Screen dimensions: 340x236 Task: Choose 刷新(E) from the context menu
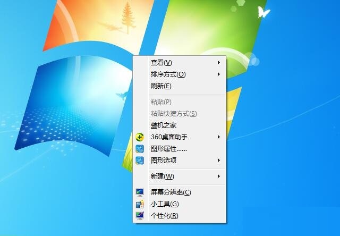click(x=180, y=86)
